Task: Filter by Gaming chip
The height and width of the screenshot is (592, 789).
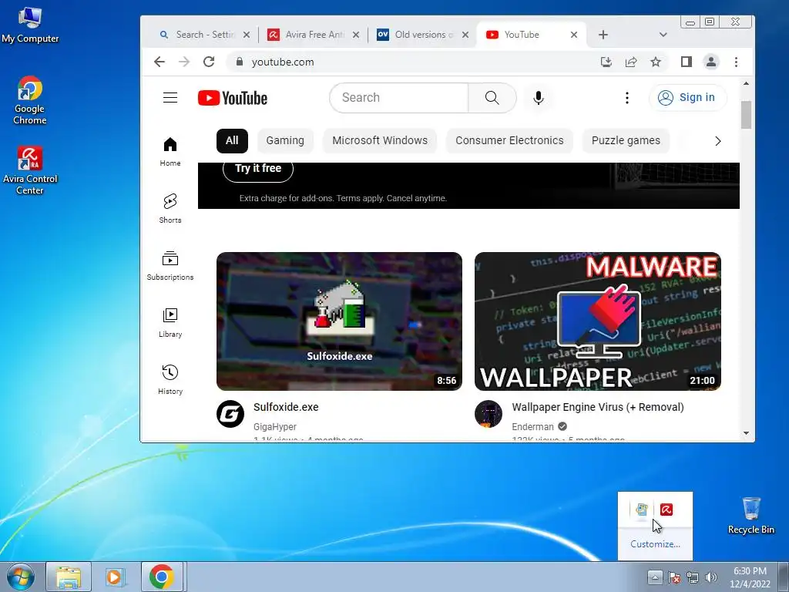Action: [285, 140]
